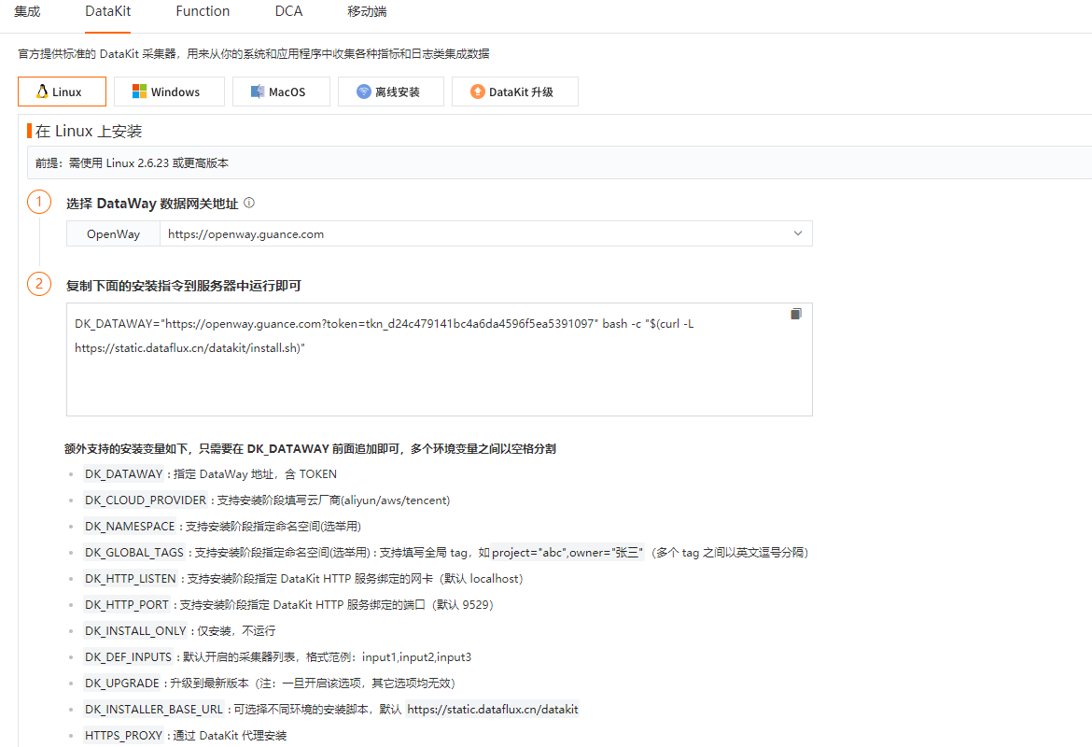This screenshot has height=747, width=1092.
Task: Click the DK_NAMESPACE variable name
Action: pos(130,526)
